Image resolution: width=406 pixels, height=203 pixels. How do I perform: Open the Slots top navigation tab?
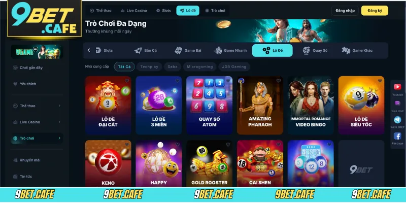[163, 11]
